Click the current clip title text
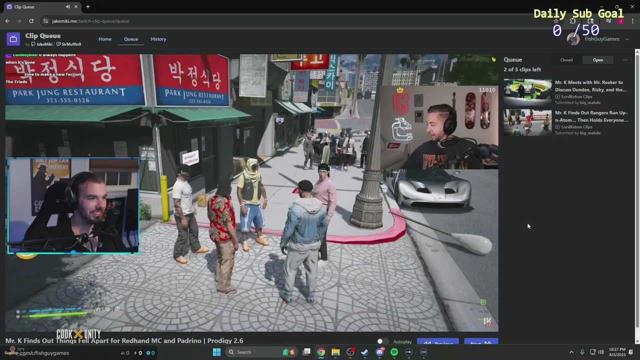Viewport: 640px width, 360px height. point(124,341)
